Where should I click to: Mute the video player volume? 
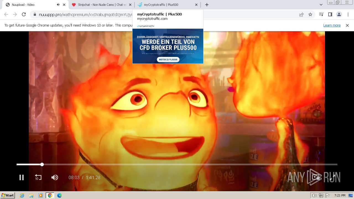(x=55, y=177)
